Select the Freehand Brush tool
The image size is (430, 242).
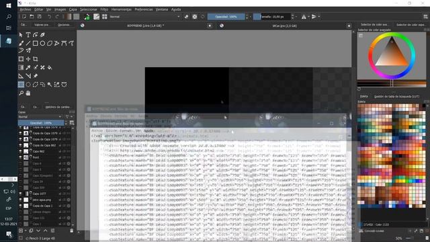pos(21,43)
